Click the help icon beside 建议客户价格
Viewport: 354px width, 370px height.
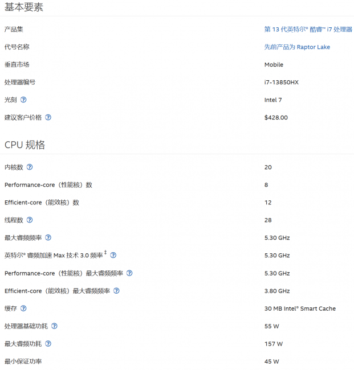(x=48, y=117)
